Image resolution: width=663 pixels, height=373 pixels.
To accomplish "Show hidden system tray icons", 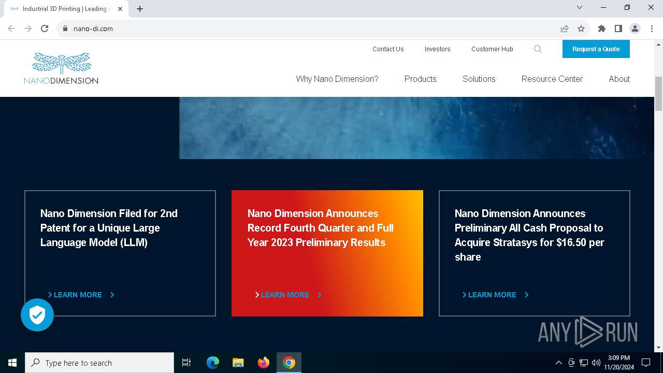I will click(558, 363).
